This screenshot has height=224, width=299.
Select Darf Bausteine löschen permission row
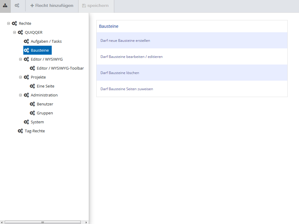tap(192, 73)
